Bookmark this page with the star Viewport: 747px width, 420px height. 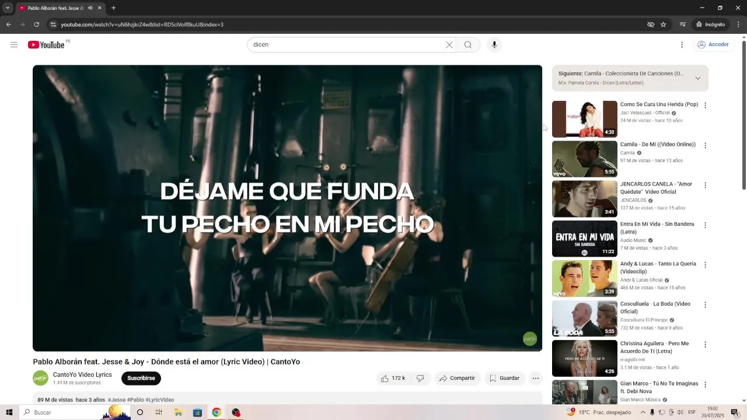pos(664,24)
